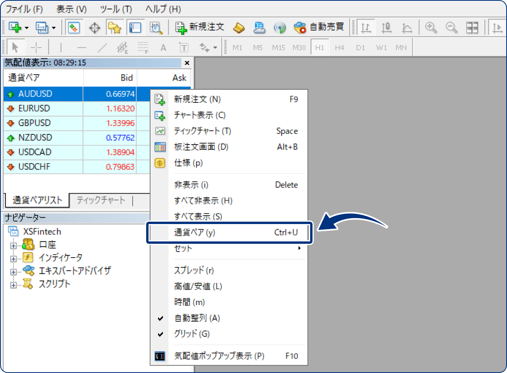Click the Zoom Out magnifier icon
This screenshot has height=373, width=507.
[x=452, y=28]
